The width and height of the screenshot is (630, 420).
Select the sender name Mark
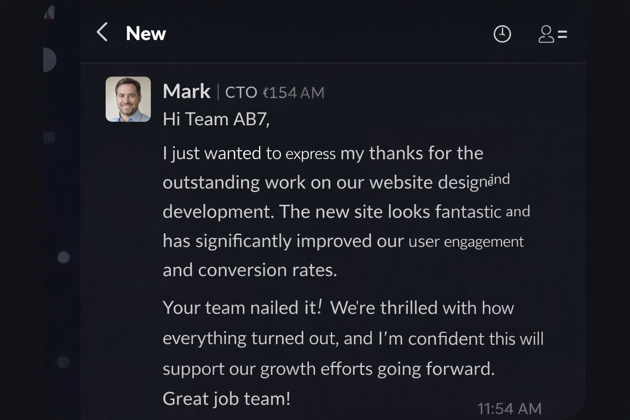[187, 91]
